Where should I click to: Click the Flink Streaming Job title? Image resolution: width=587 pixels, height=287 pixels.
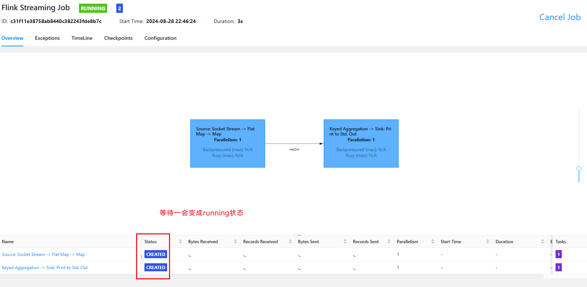coord(36,8)
